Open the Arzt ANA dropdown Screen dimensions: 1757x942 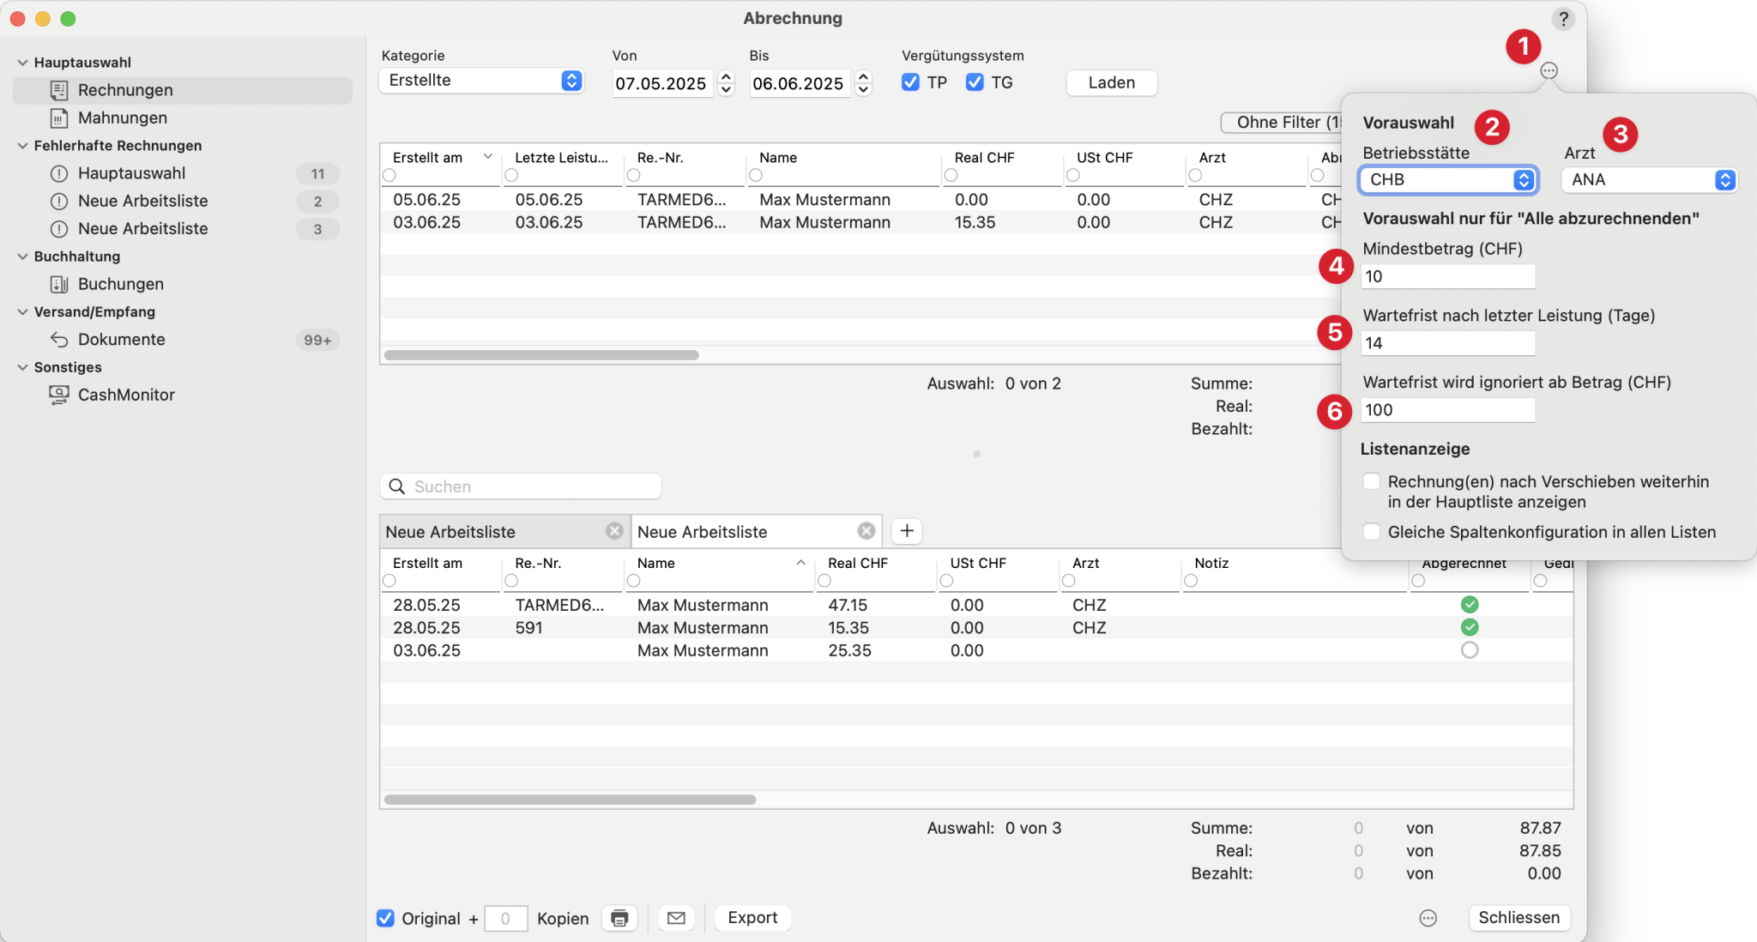[1649, 179]
